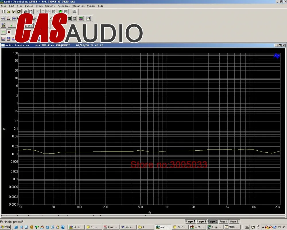287x230 pixels.
Task: Maximize the graph child window
Action: point(280,45)
